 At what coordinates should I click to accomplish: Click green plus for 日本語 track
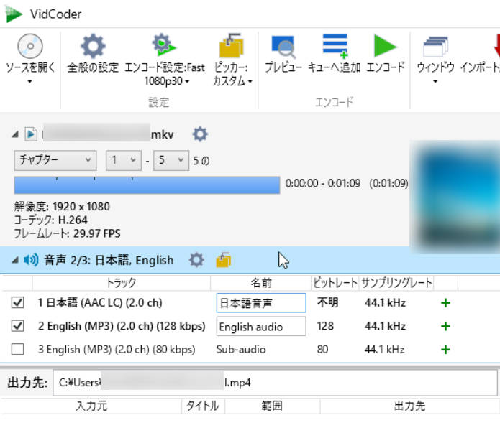(x=445, y=303)
